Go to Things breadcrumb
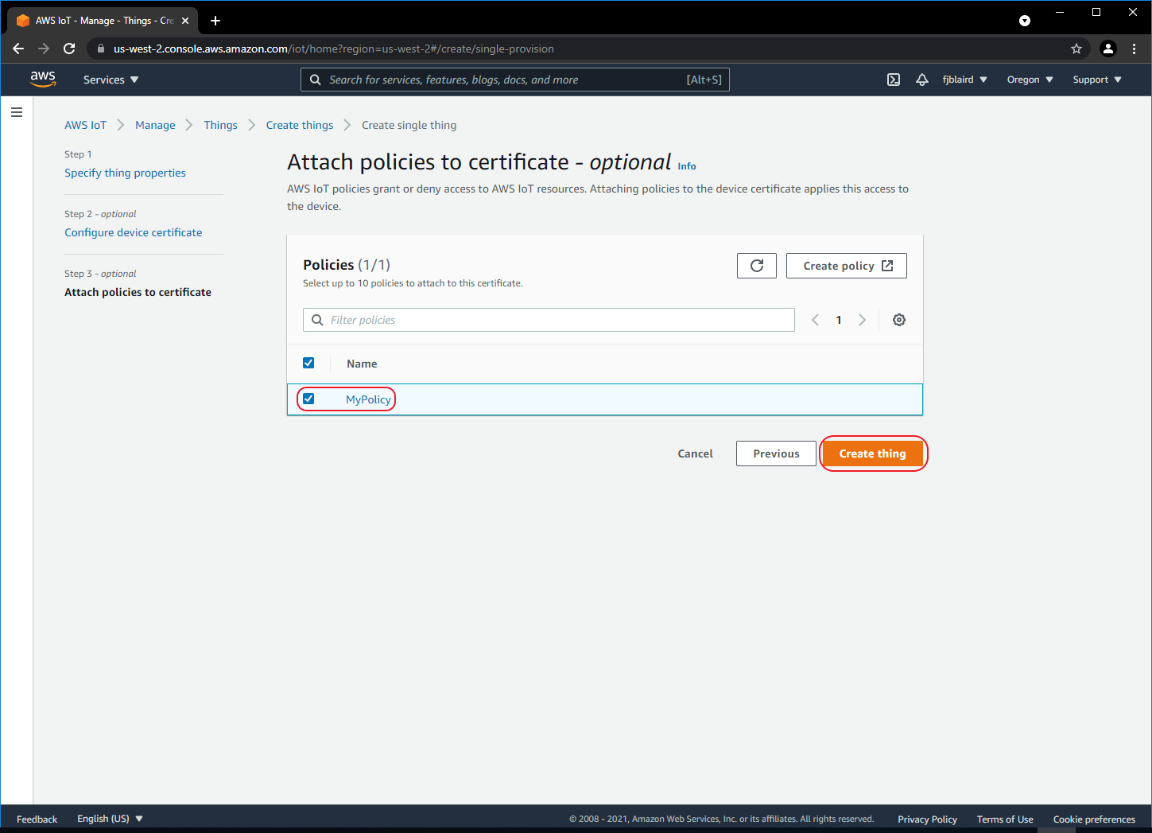Image resolution: width=1152 pixels, height=833 pixels. tap(220, 125)
